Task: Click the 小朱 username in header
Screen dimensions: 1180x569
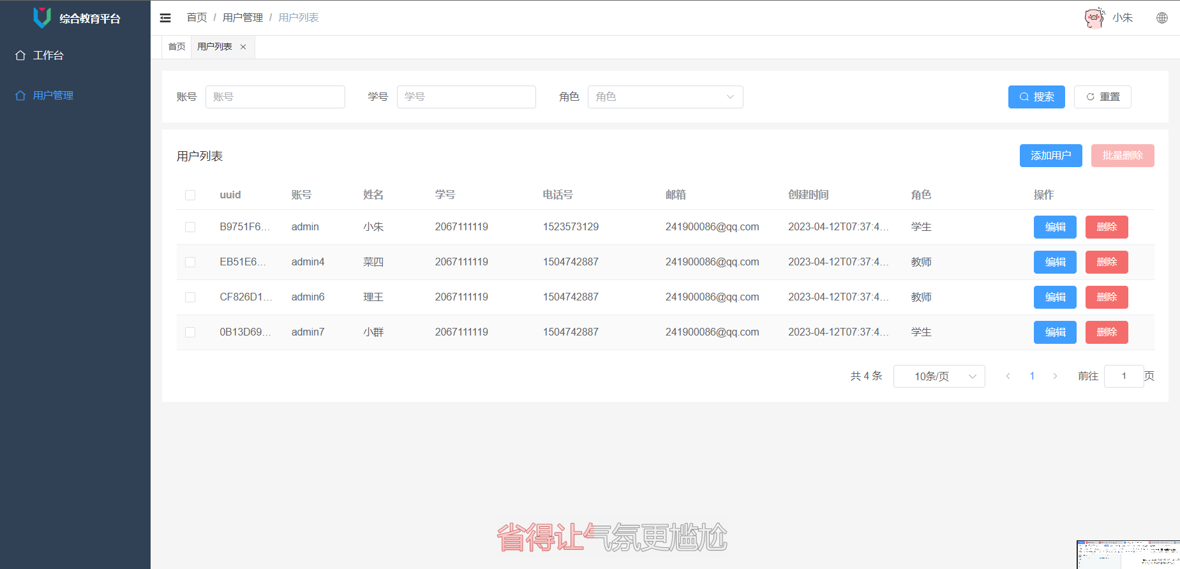Action: [x=1123, y=18]
